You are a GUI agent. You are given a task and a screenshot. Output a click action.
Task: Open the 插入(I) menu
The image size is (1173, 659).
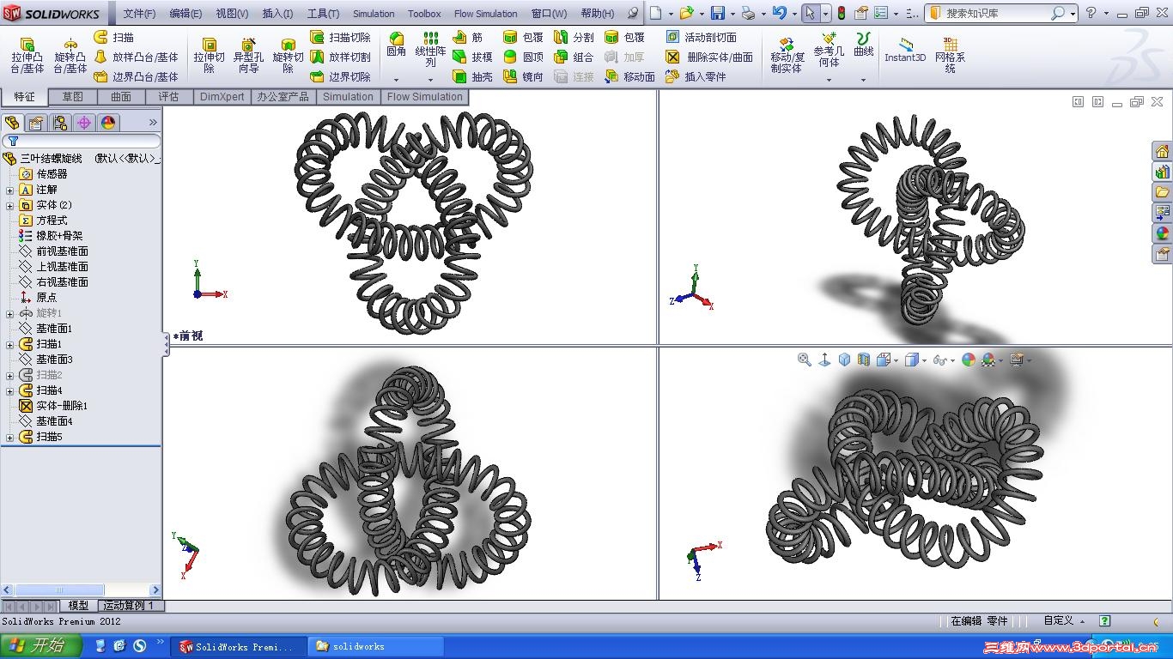(x=277, y=13)
